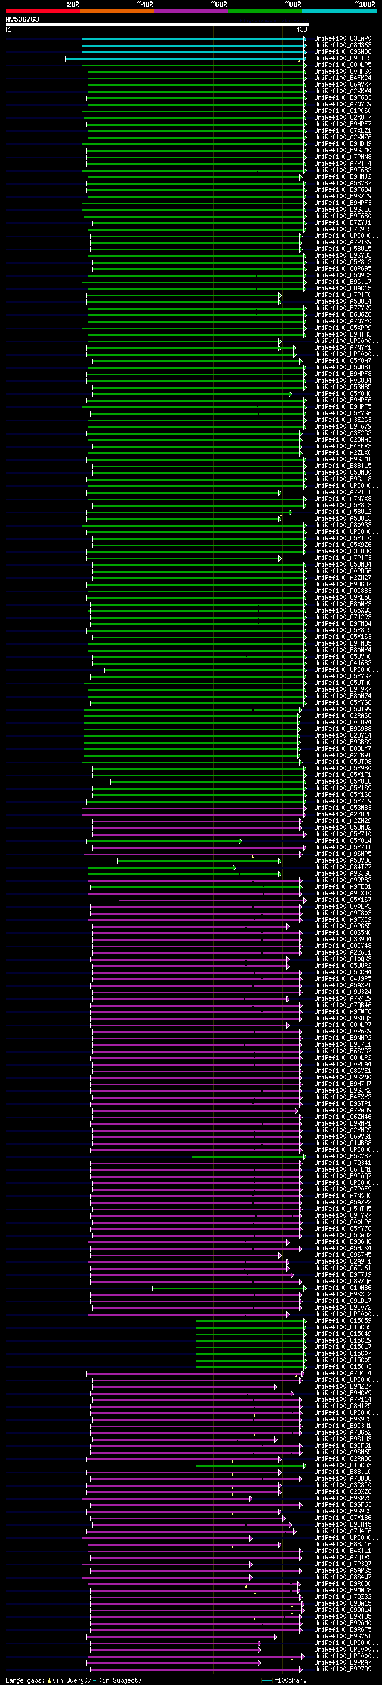Open hit UniRef100_A7PIS9
Screen dimensions: 382x1685
pos(343,242)
